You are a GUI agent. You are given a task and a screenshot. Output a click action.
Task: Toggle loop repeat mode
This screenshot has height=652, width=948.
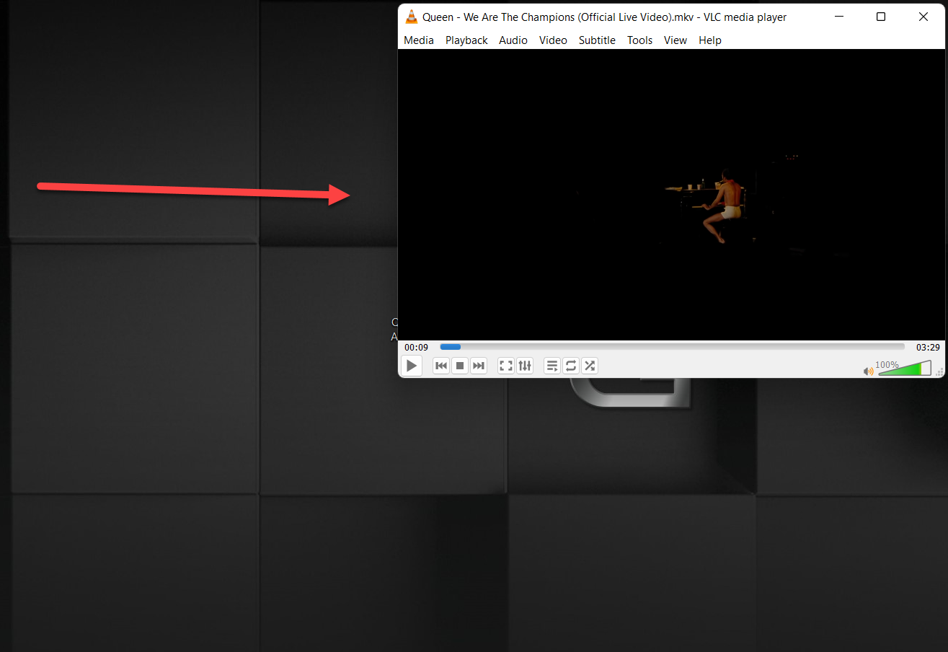tap(571, 366)
